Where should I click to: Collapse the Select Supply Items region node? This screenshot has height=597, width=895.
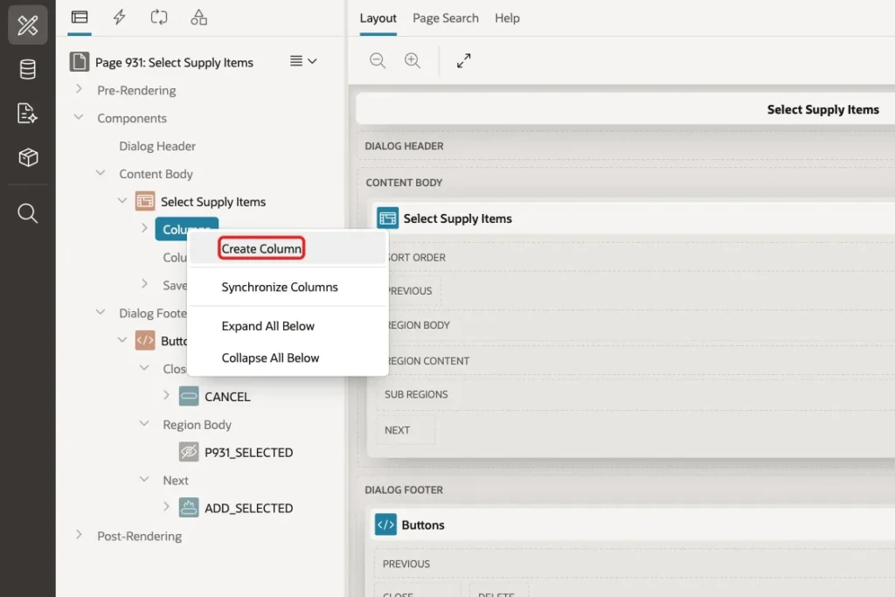tap(122, 200)
